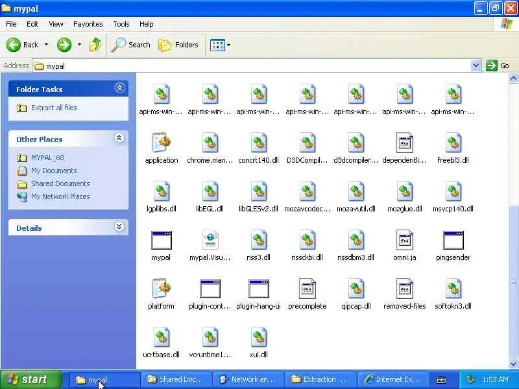Switch to Shared Documents taskbar window
Image resolution: width=519 pixels, height=389 pixels.
coord(176,380)
